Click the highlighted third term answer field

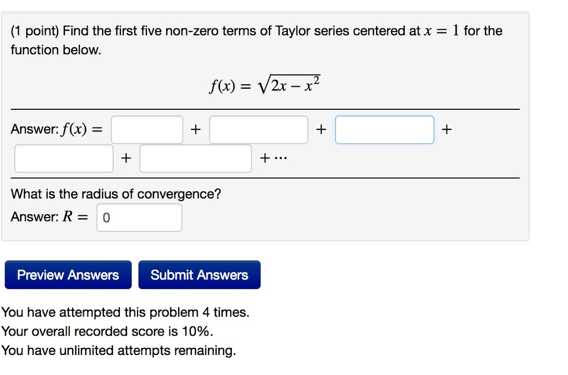pos(384,129)
